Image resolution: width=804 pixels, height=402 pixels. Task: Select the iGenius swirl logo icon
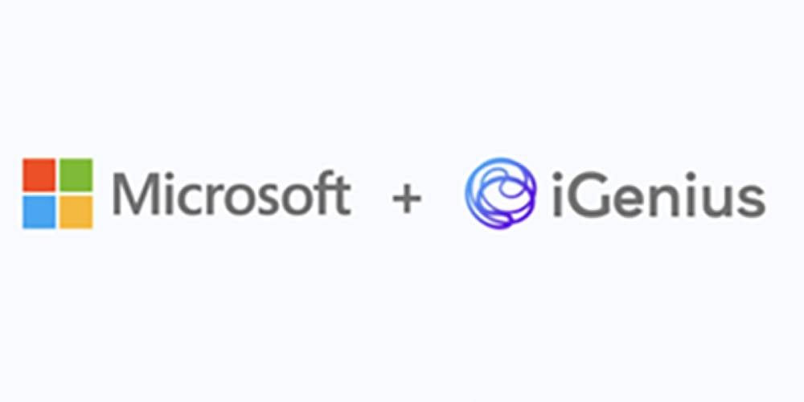tap(500, 193)
